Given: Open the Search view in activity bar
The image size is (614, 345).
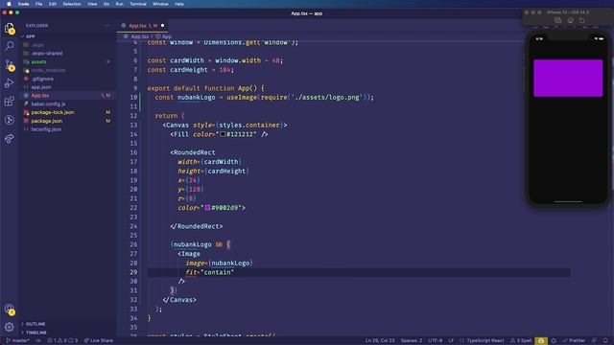Looking at the screenshot, I should pos(10,46).
